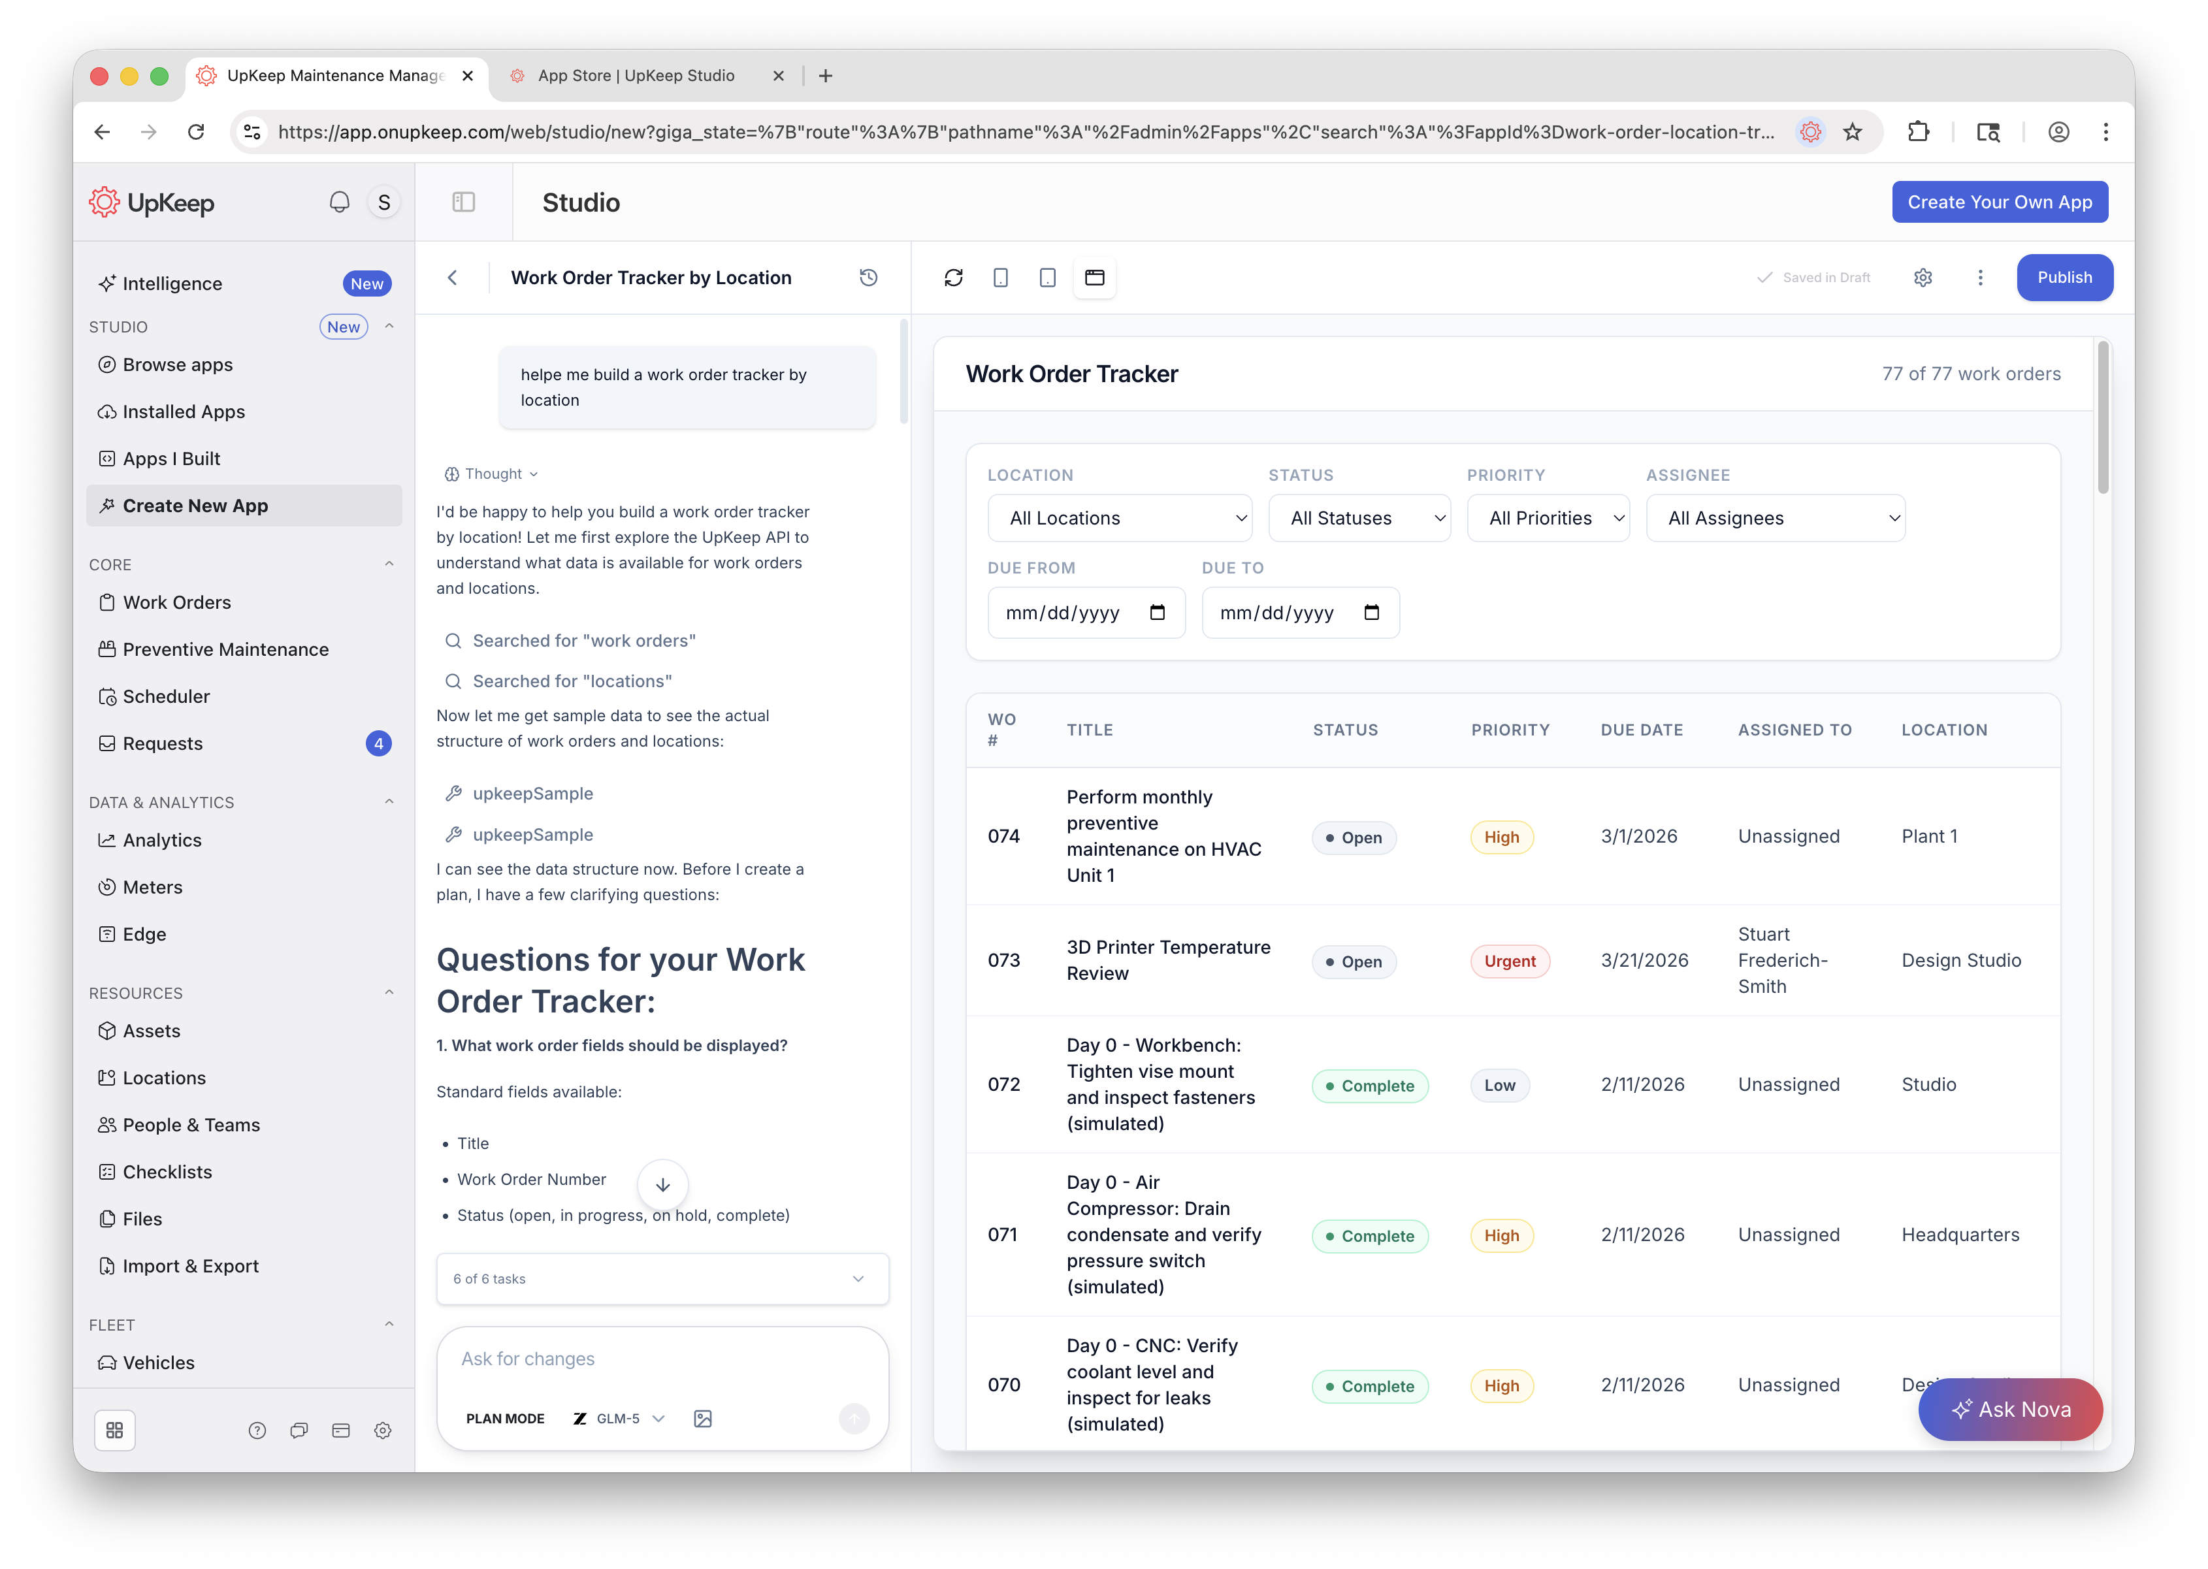The width and height of the screenshot is (2208, 1569).
Task: Open the All Statuses dropdown
Action: click(x=1359, y=518)
